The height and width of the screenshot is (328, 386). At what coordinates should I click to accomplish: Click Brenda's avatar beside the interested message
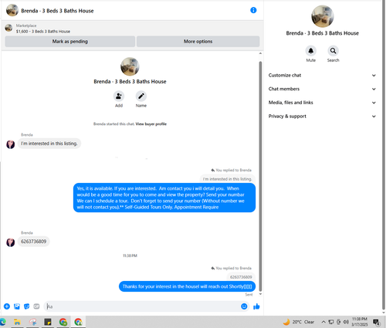tap(11, 144)
